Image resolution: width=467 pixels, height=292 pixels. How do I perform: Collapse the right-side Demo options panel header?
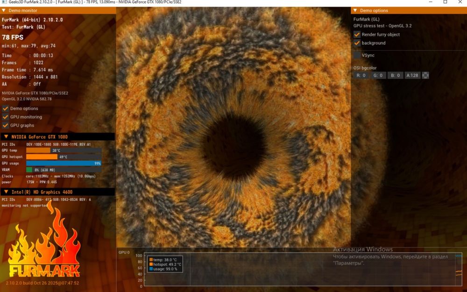point(355,10)
